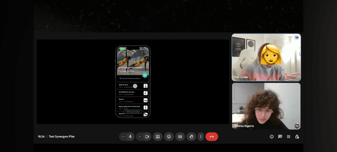Select Pilar Celda's video tile
Image resolution: width=337 pixels, height=152 pixels.
(x=266, y=57)
